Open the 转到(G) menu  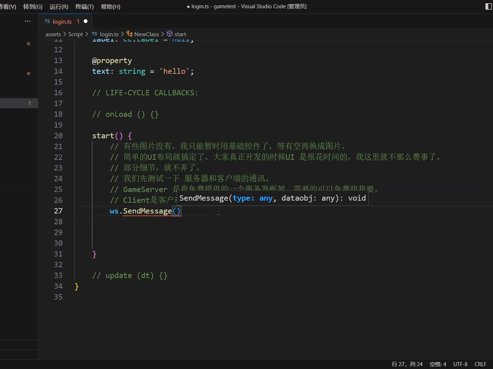point(33,6)
